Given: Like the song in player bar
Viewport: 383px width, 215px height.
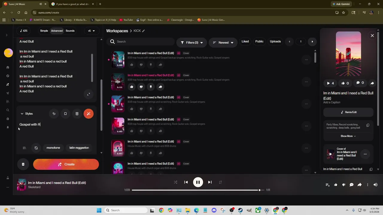Looking at the screenshot, I should coord(336,185).
